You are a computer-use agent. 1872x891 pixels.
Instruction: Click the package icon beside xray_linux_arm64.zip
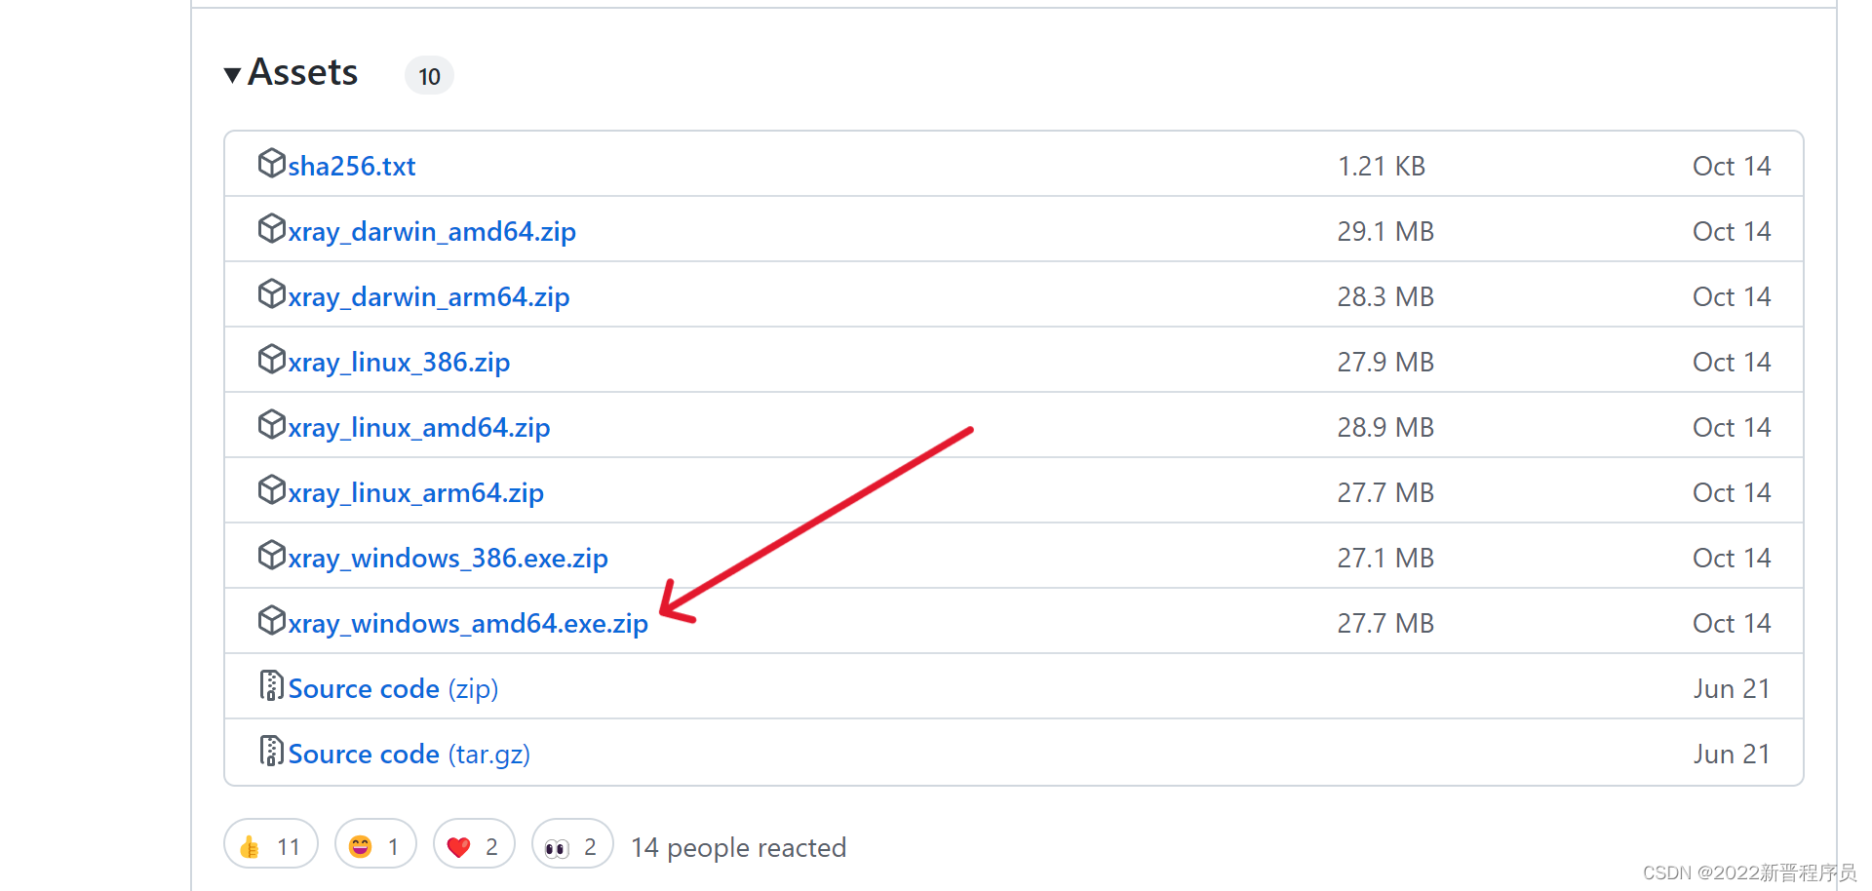pyautogui.click(x=272, y=489)
